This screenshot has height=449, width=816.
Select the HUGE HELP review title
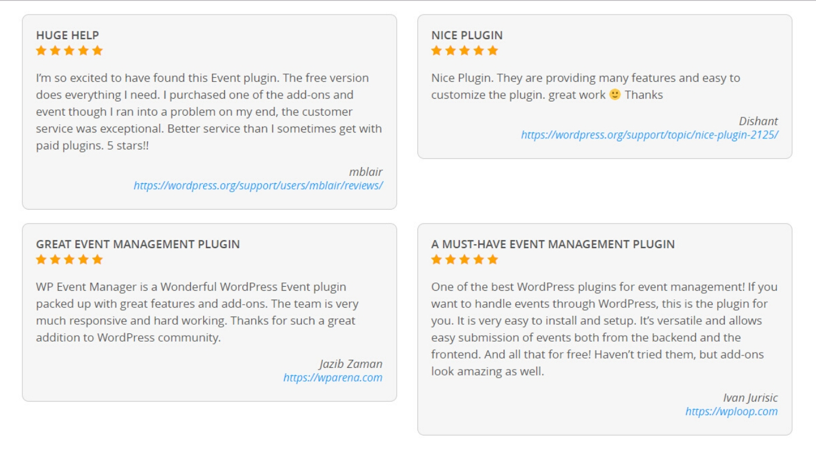coord(68,35)
